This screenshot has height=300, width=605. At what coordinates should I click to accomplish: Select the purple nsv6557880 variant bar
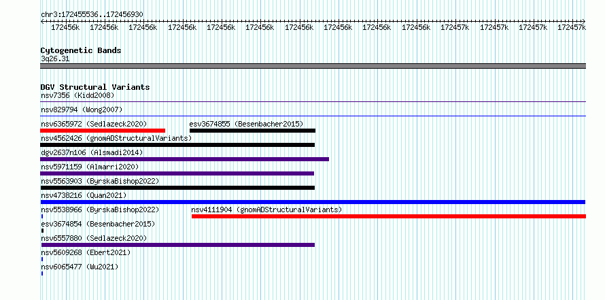click(178, 245)
